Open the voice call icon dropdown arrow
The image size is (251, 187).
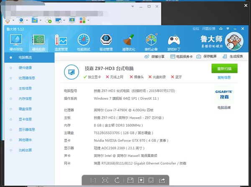(x=13, y=20)
